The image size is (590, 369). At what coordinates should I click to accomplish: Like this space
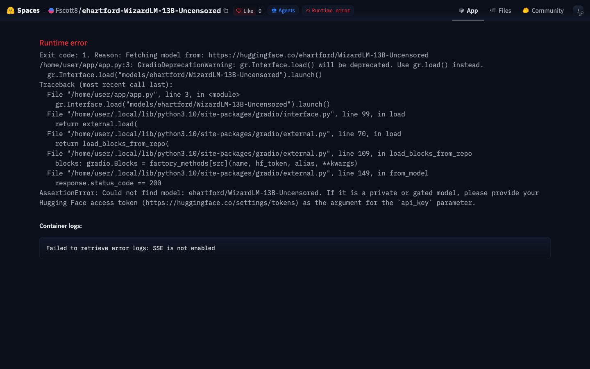point(245,11)
